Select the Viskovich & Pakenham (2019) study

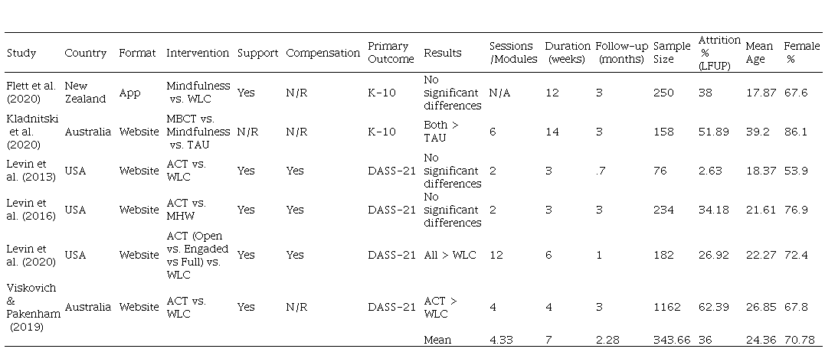[33, 307]
